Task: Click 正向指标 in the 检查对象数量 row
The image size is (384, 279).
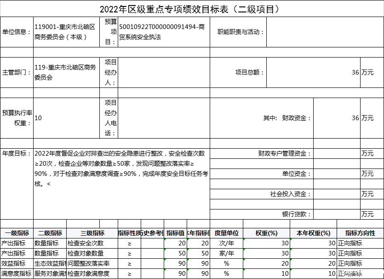Action: (x=360, y=253)
